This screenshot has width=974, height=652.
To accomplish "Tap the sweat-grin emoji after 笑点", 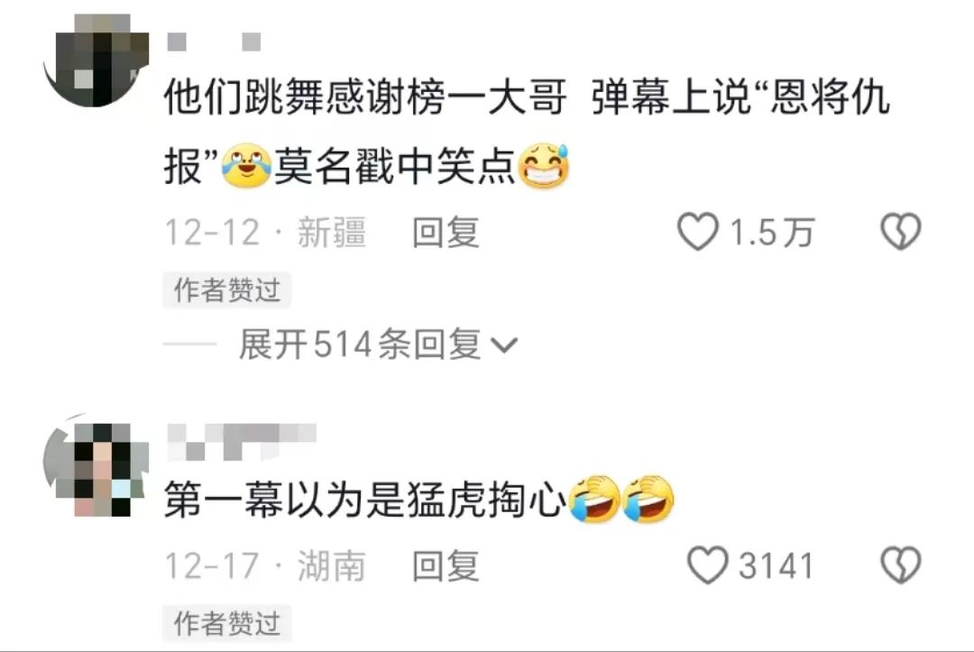I will click(x=544, y=166).
